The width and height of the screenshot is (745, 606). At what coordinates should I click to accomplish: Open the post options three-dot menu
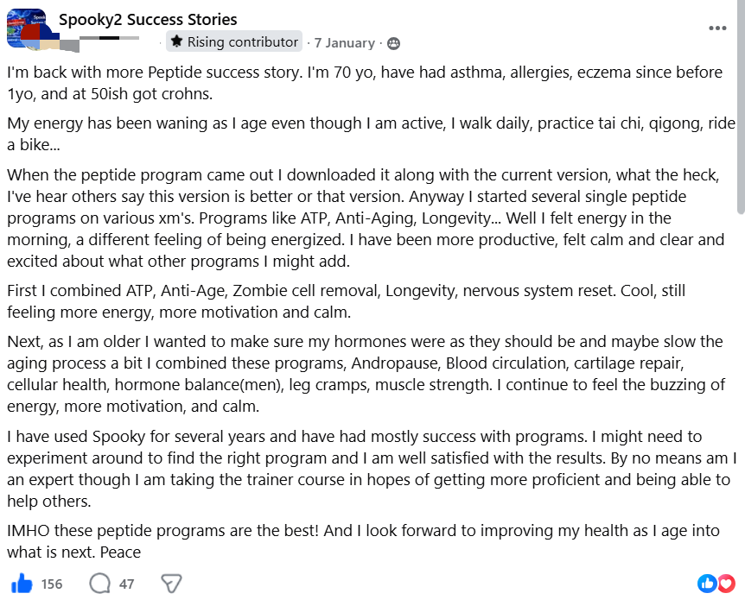pos(717,28)
